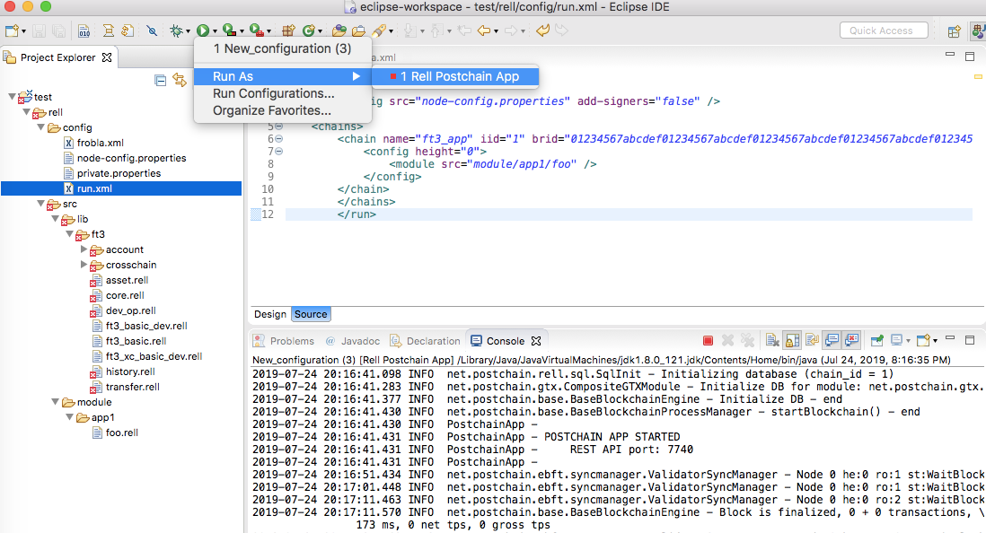Collapse the rell folder
986x533 pixels.
pyautogui.click(x=26, y=112)
